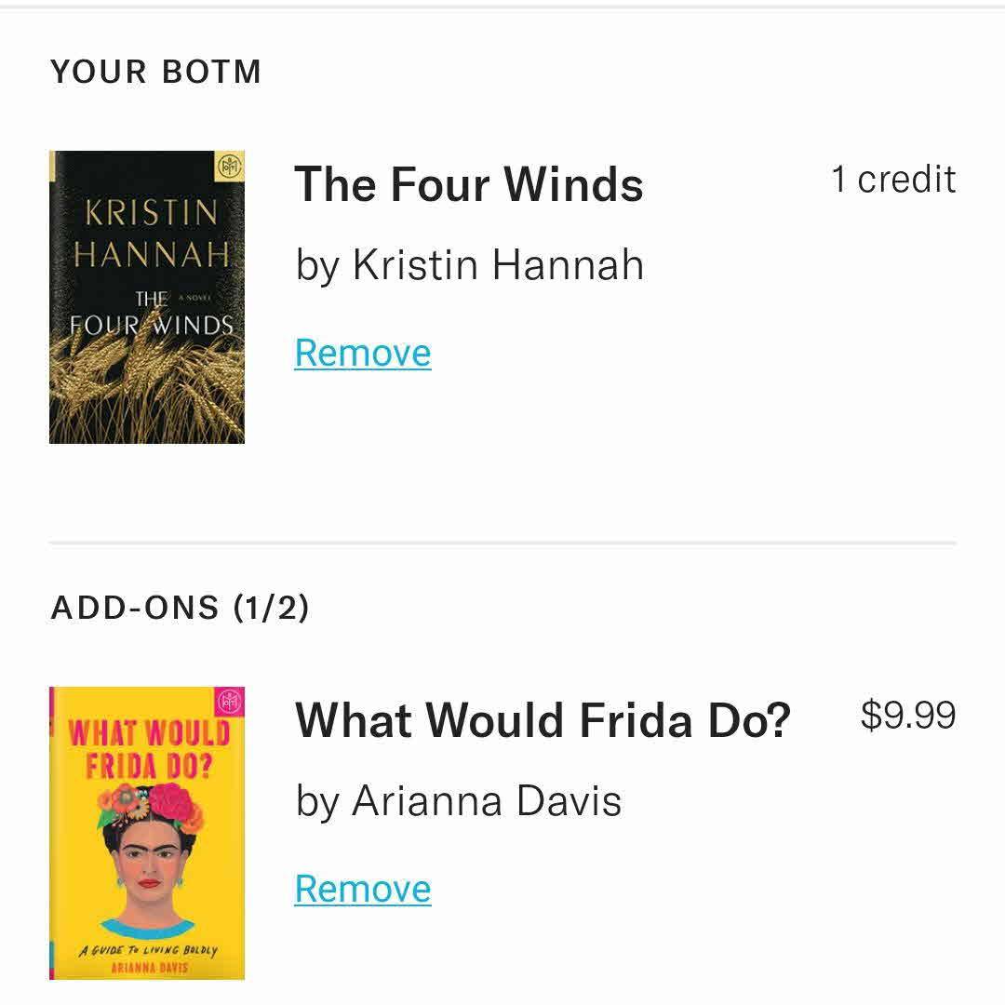
Task: Click the BOTM badge on Four Winds cover
Action: point(228,167)
